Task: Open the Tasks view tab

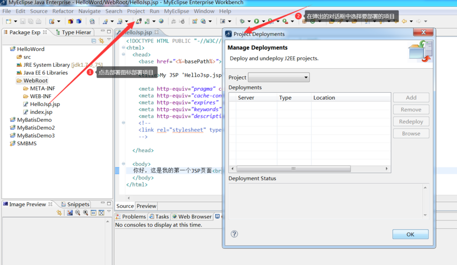Action: (x=159, y=216)
